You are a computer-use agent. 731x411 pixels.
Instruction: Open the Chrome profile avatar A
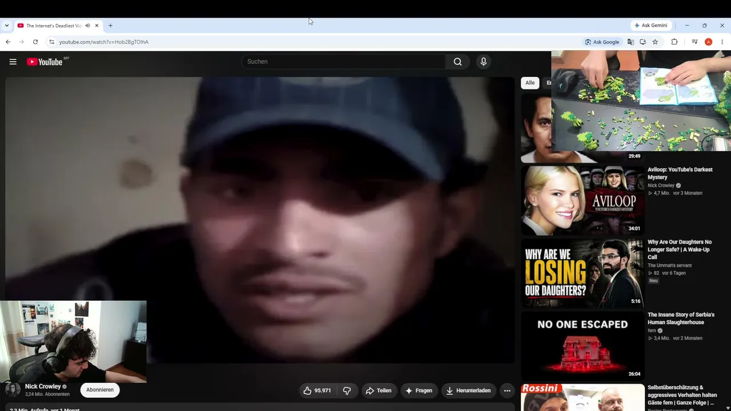pyautogui.click(x=708, y=42)
